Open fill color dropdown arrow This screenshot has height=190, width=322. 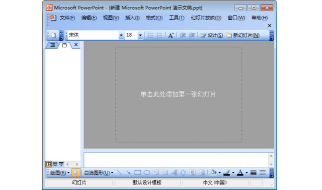point(219,173)
